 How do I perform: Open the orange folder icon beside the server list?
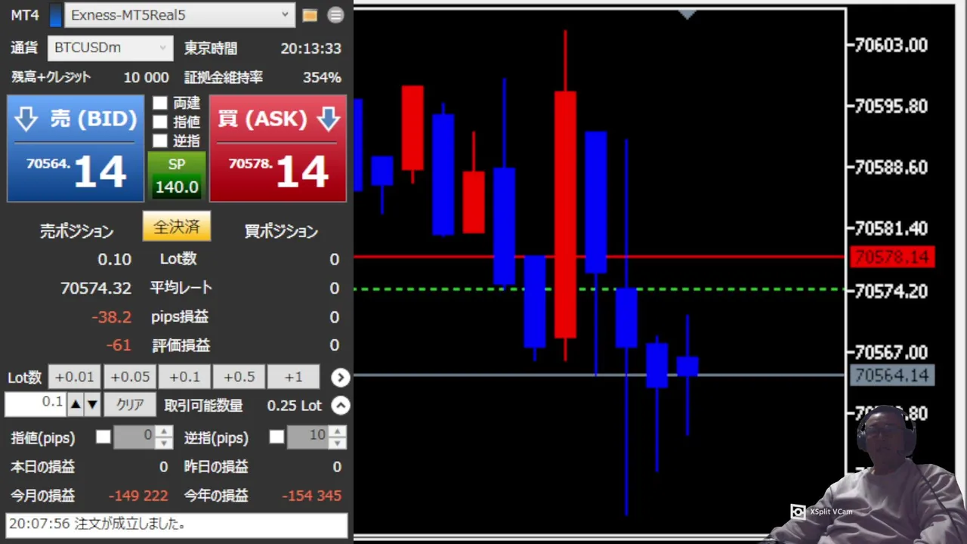point(310,15)
